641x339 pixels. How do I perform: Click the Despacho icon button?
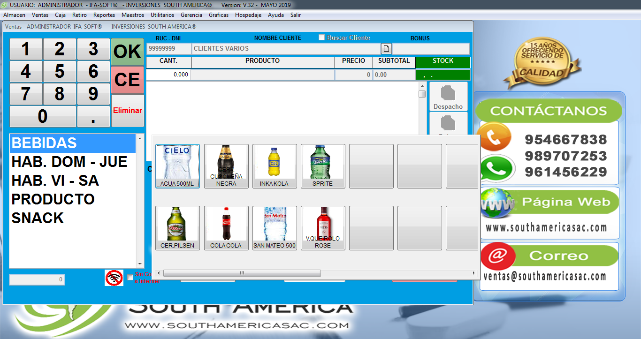coord(448,97)
